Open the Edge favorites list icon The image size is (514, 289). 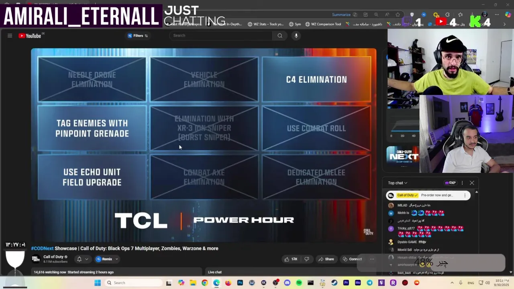[x=461, y=14]
